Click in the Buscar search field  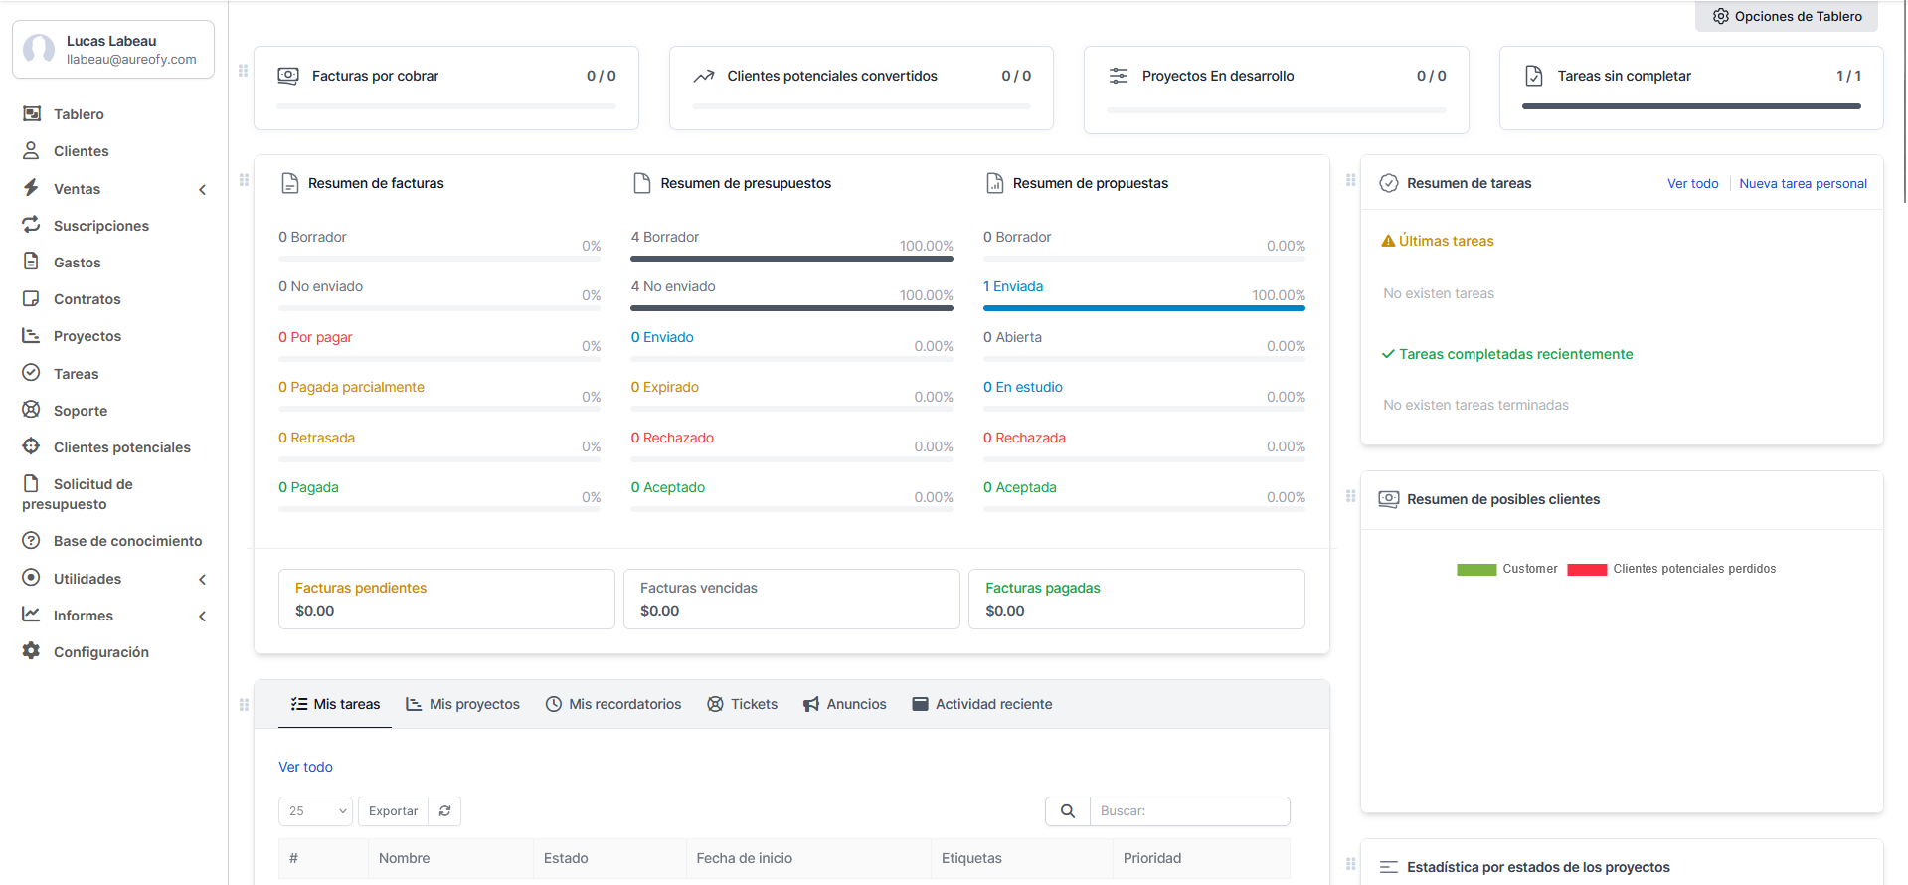pos(1189,811)
